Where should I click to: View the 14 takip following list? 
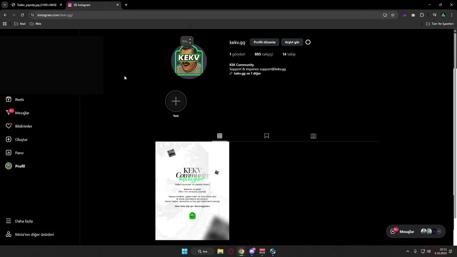[289, 54]
